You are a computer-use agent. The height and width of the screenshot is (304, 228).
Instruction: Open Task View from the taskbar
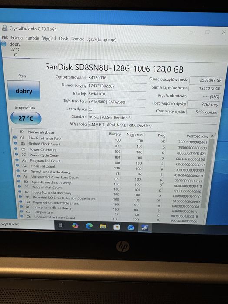point(61,225)
